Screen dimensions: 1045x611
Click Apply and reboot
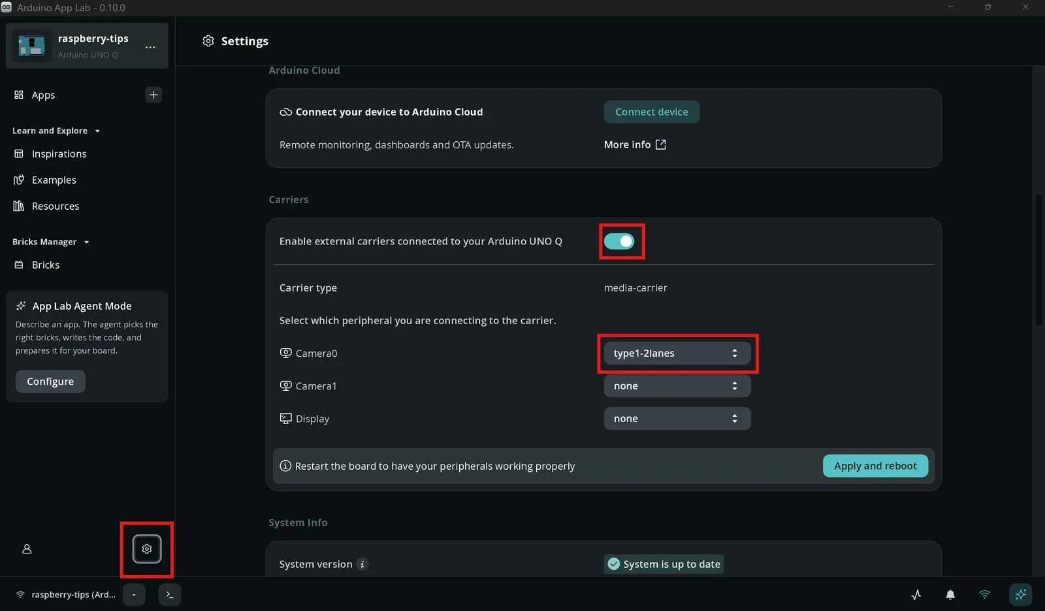[875, 466]
